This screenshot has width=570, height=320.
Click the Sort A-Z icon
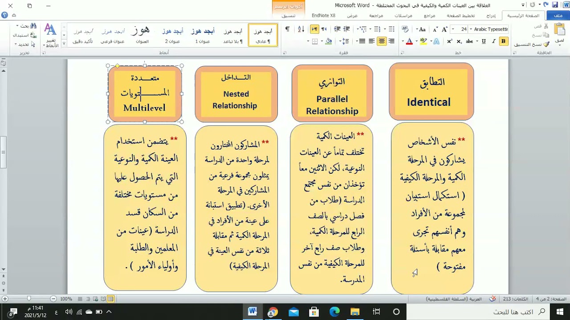(x=301, y=29)
